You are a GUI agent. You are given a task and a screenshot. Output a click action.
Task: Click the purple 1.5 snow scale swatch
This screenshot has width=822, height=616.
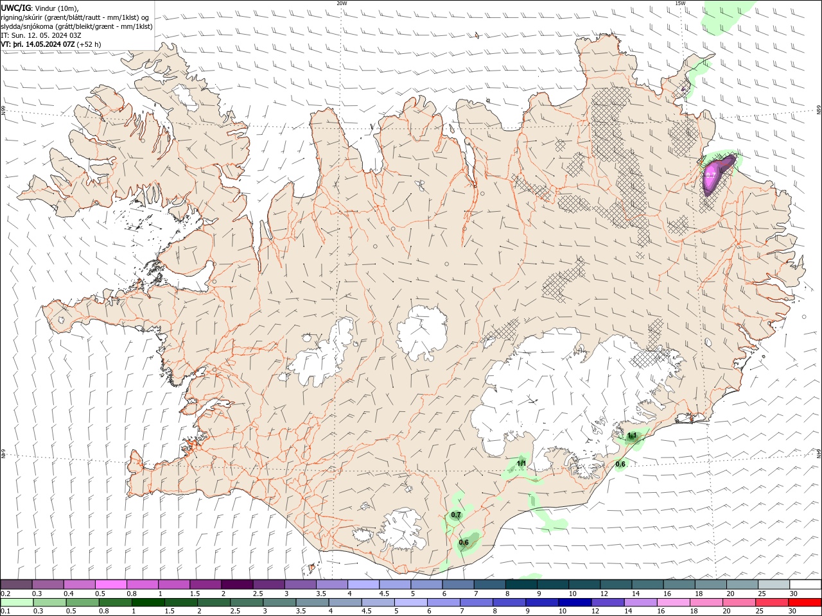205,584
